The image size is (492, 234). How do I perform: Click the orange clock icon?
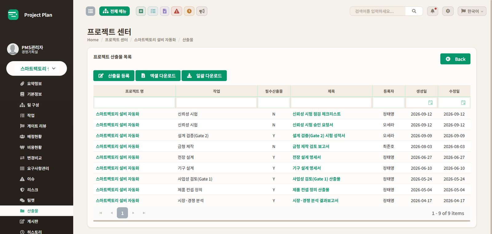[189, 11]
